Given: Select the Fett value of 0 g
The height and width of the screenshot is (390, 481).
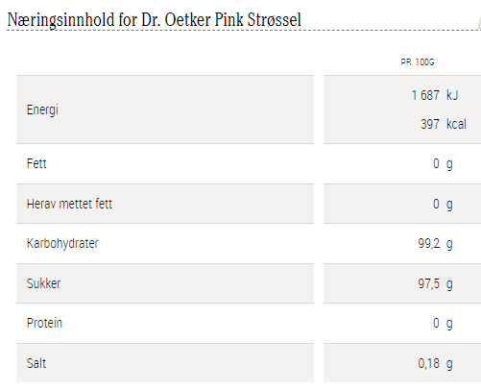Looking at the screenshot, I should (x=443, y=164).
